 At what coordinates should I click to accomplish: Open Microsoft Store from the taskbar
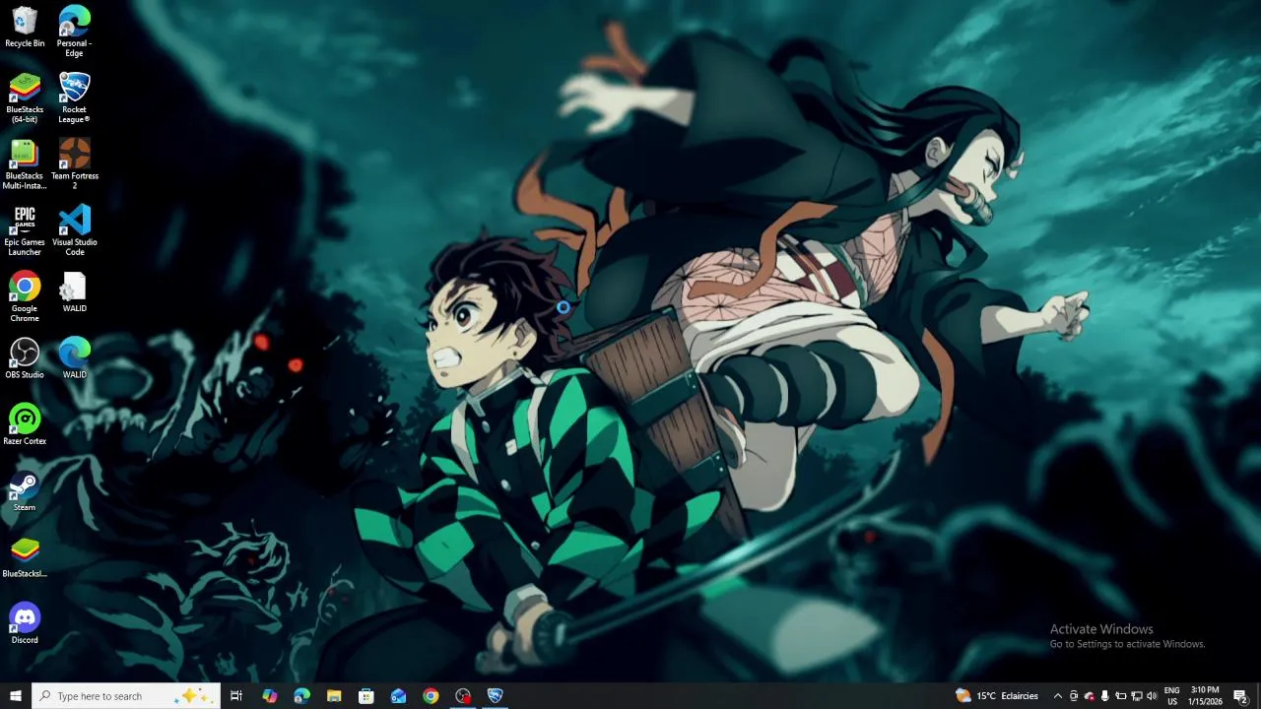tap(366, 696)
